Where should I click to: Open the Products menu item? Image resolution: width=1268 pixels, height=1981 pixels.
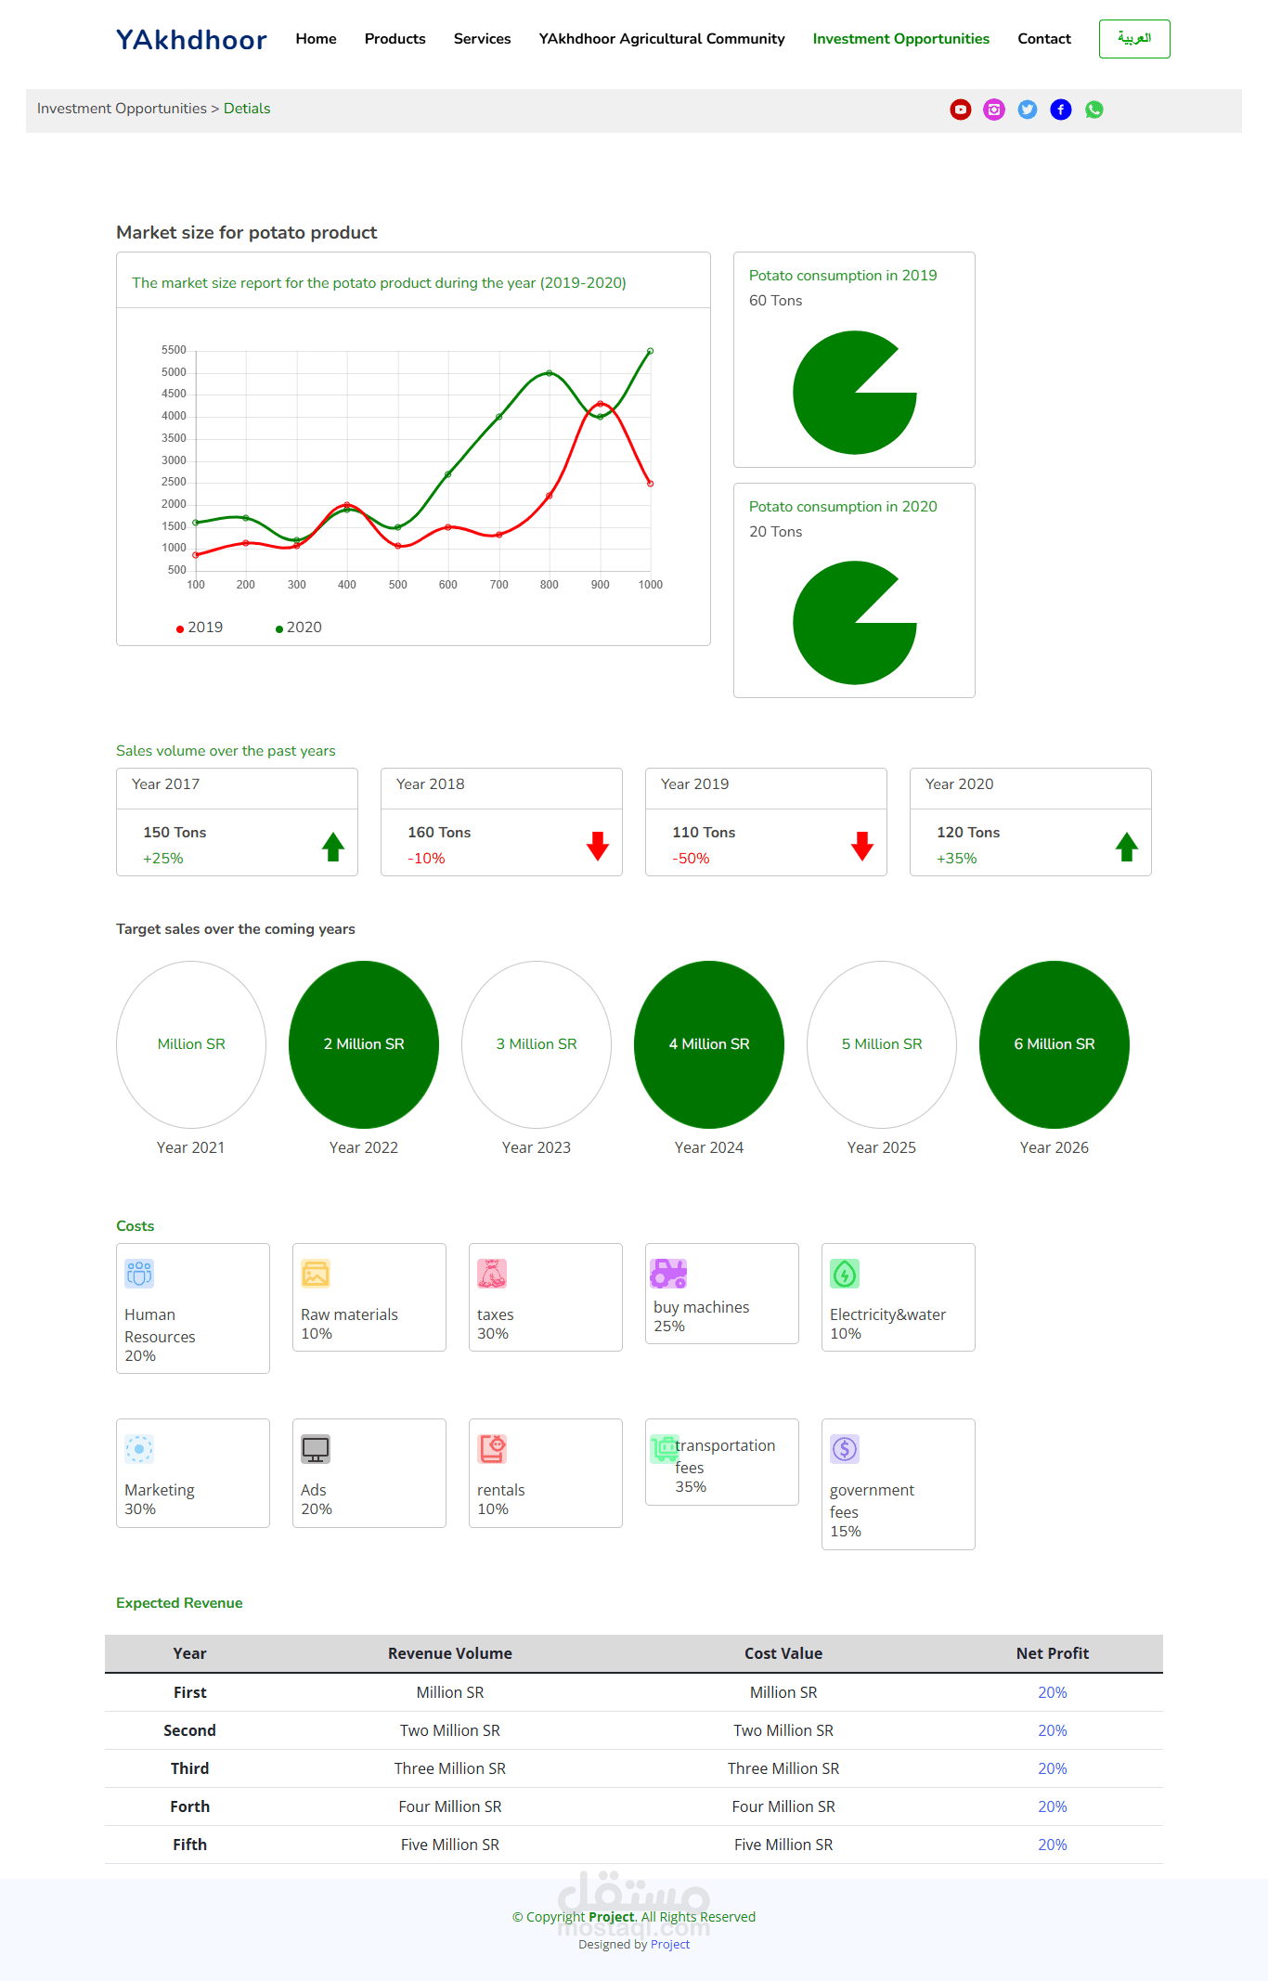(x=395, y=39)
